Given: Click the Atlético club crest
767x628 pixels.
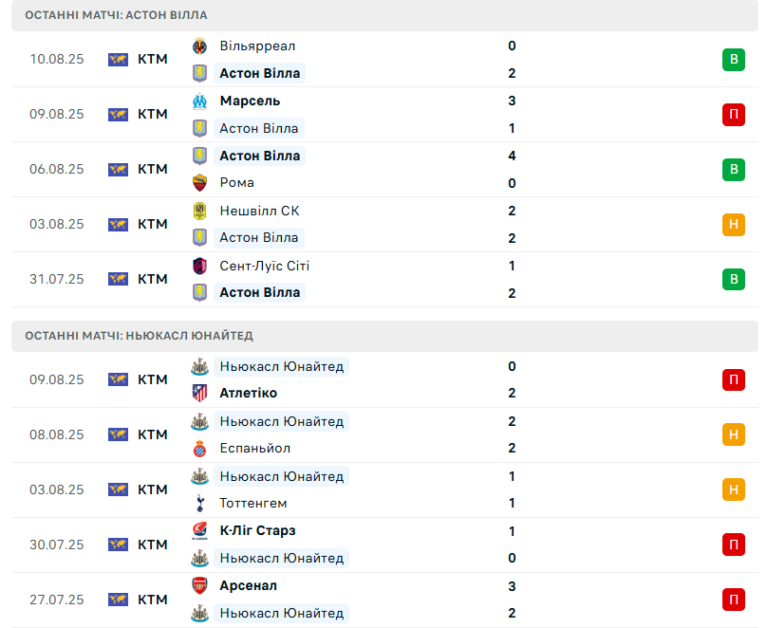Looking at the screenshot, I should click(199, 393).
